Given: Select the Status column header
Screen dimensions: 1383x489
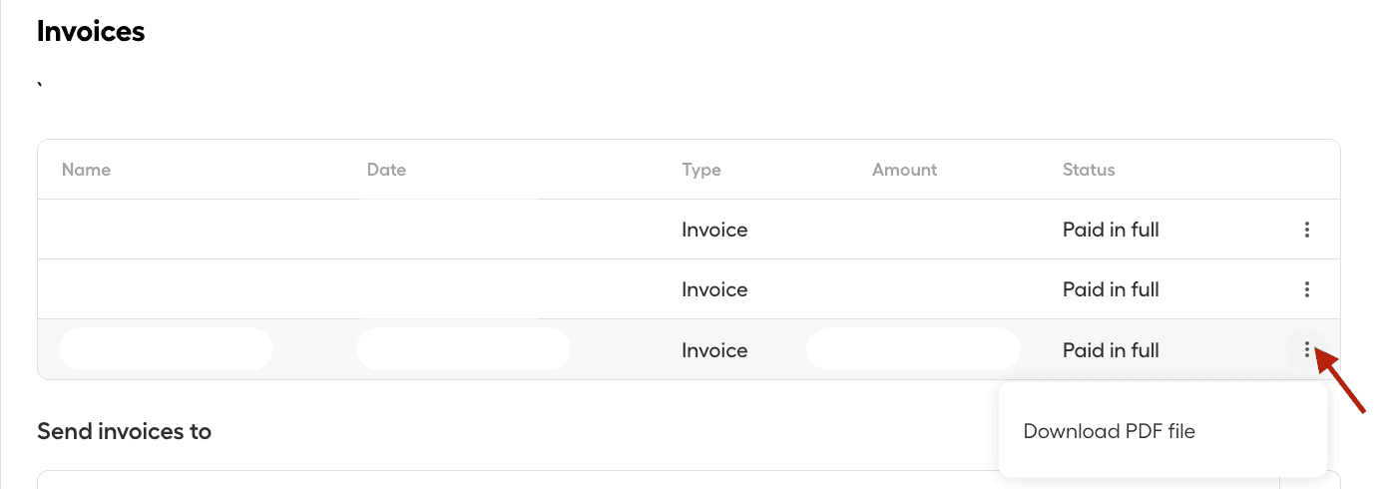Looking at the screenshot, I should coord(1088,170).
